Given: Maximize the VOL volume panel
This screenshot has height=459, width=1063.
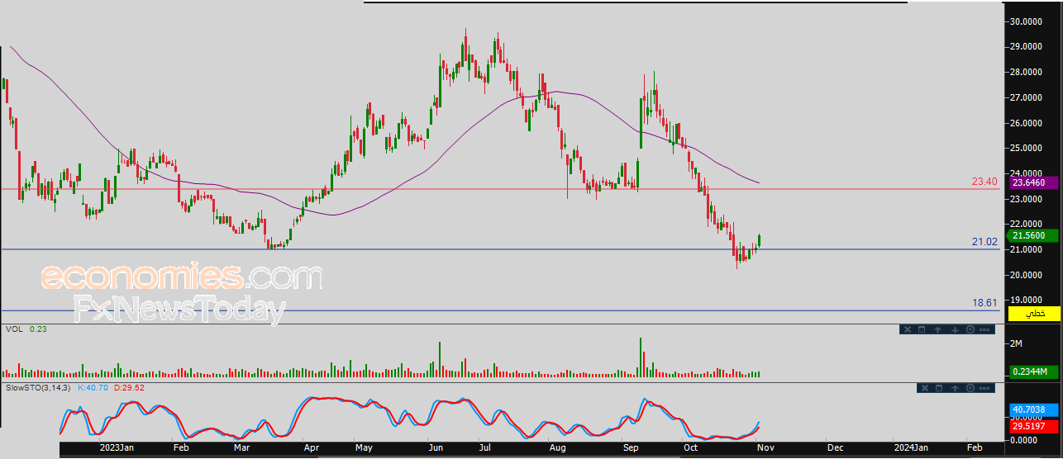Looking at the screenshot, I should 922,329.
